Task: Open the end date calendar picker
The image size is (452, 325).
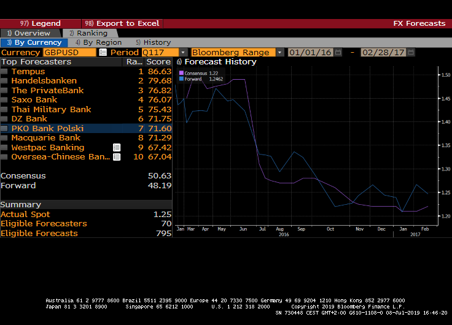Action: (x=411, y=53)
